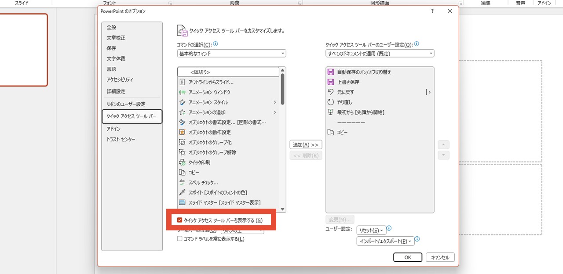Image resolution: width=563 pixels, height=274 pixels.
Task: Click the Object Formatting command icon
Action: (182, 122)
